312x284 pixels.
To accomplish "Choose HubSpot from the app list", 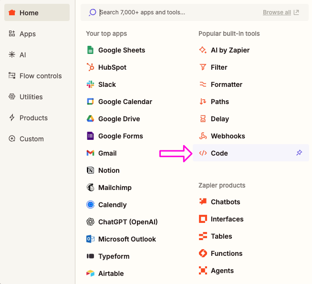I will [112, 67].
